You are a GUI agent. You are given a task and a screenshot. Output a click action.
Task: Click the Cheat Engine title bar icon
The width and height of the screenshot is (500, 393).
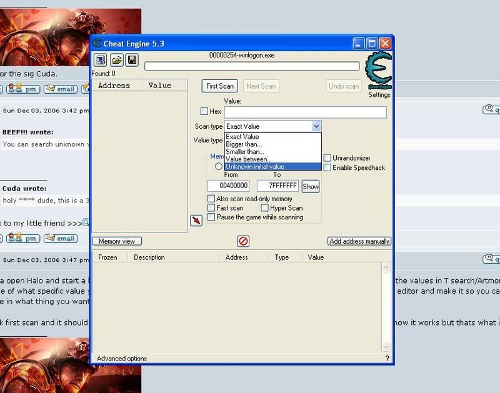click(97, 43)
